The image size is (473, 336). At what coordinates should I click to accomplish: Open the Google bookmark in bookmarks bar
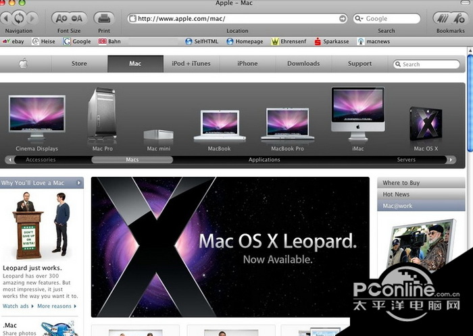(77, 41)
